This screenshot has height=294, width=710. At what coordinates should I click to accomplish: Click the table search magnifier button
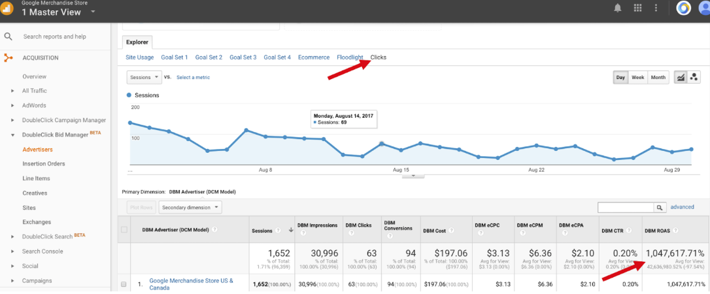click(x=660, y=207)
